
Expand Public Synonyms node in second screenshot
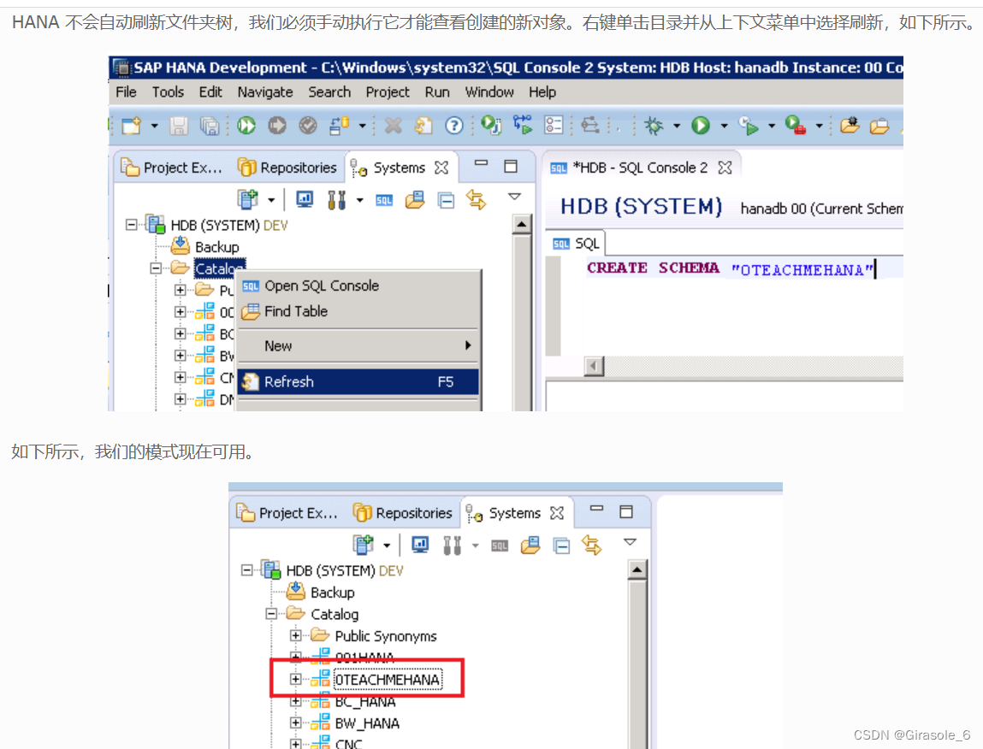pos(295,635)
